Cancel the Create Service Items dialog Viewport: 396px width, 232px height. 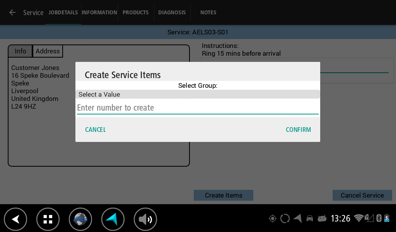(x=96, y=130)
